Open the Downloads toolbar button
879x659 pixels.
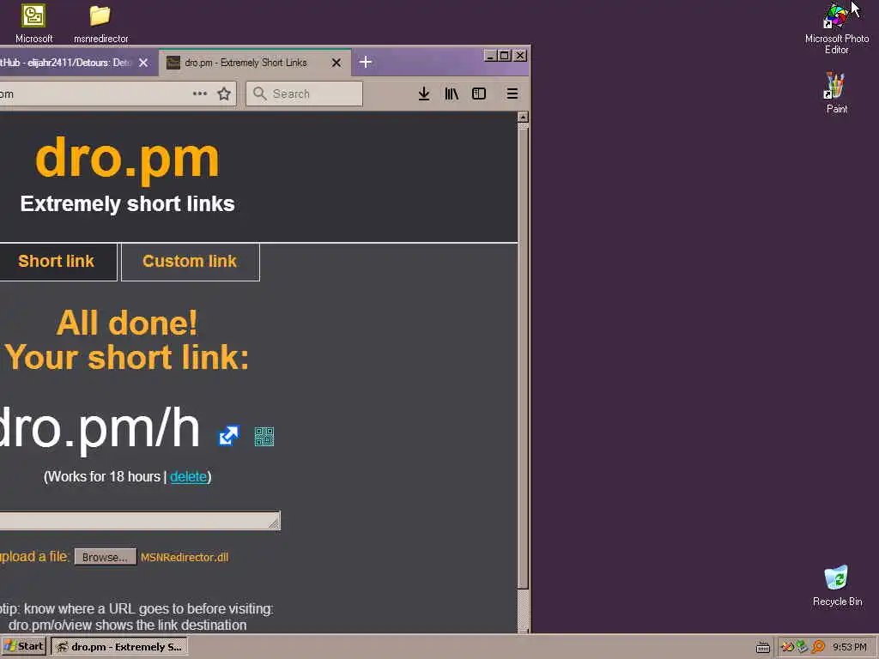click(424, 94)
